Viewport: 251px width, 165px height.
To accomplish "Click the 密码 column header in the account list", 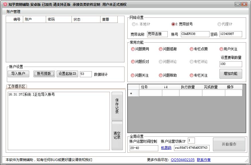I will [59, 19].
